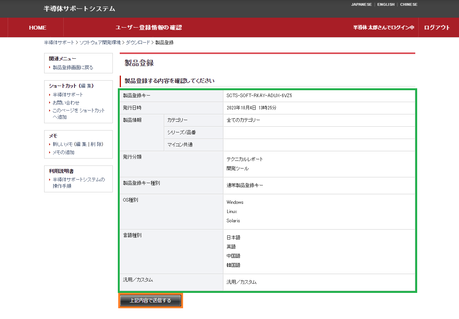Click テクニカルレポート entry
This screenshot has height=319, width=459.
pos(245,159)
